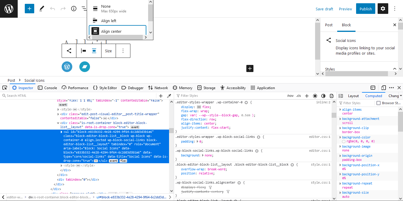Activate the element picker in DevTools
Screen dimensions: 403x201
coord(5,88)
